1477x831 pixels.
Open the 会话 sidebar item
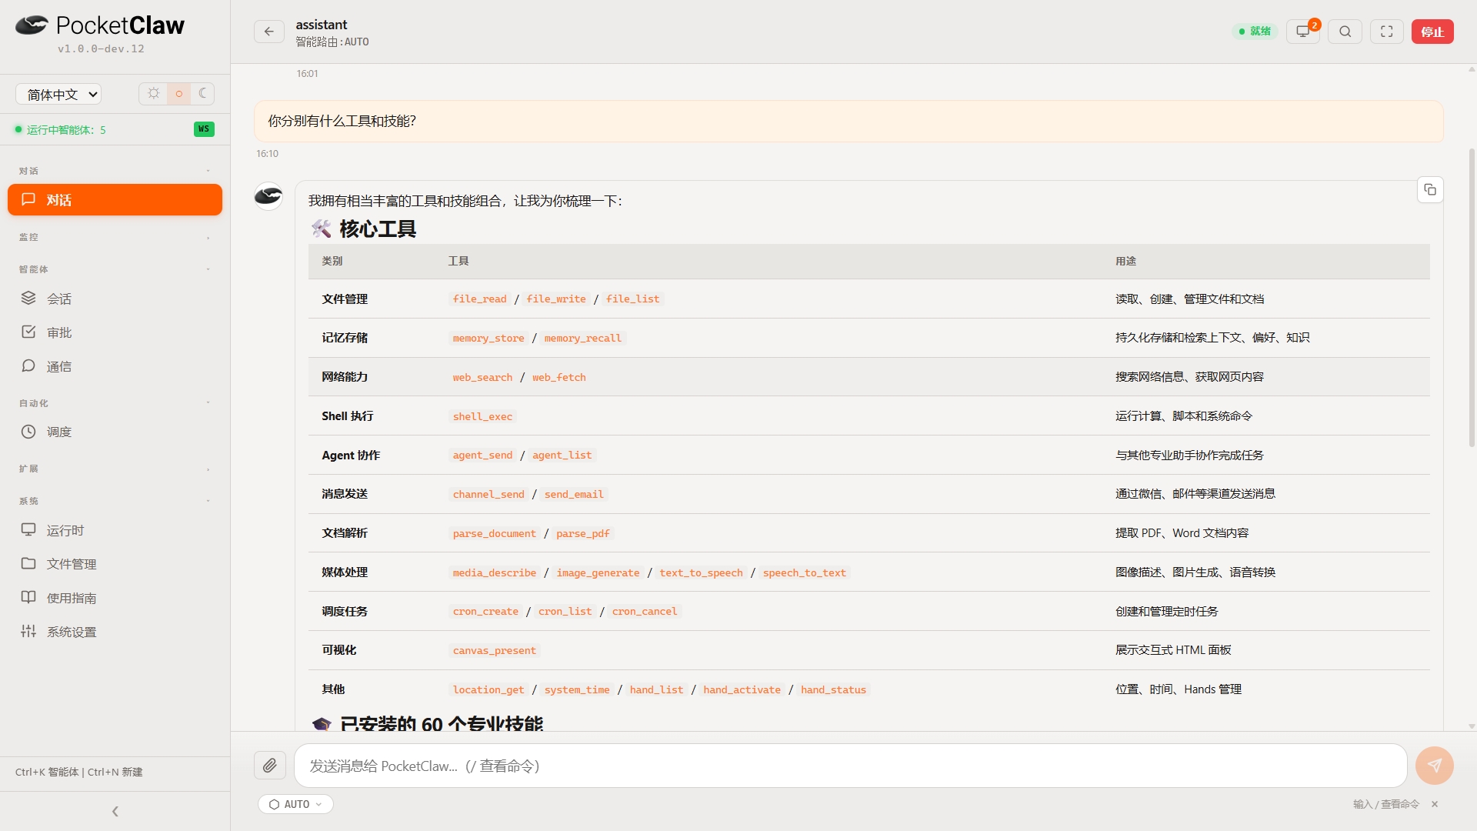[x=115, y=299]
